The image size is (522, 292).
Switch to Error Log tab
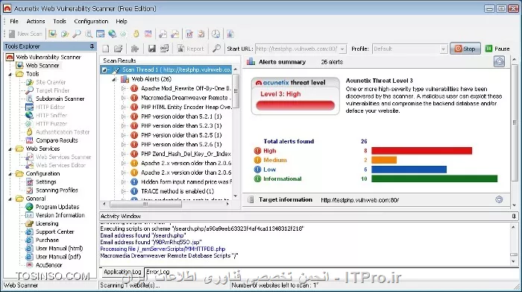[x=158, y=272]
